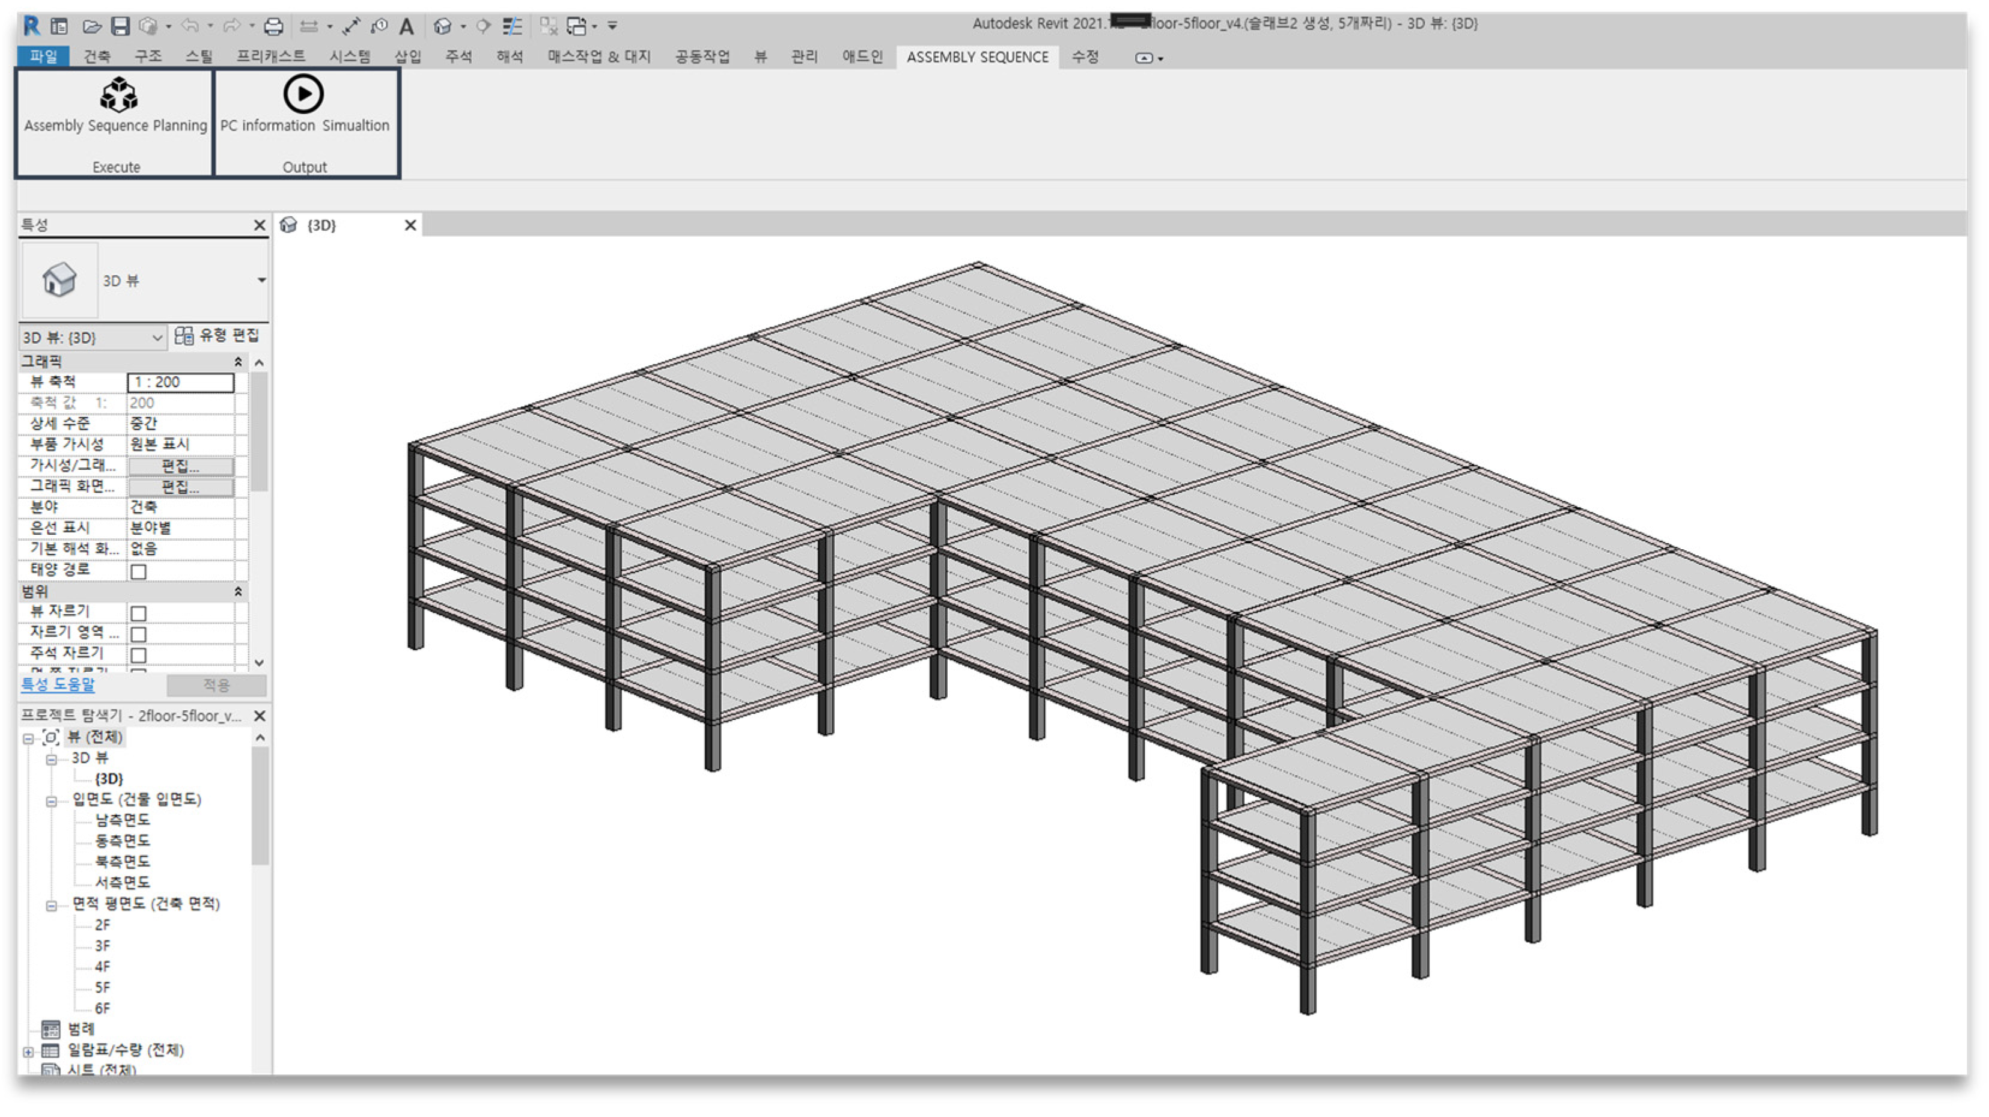Screen dimensions: 1989x1117
Task: Switch to the 프리캐스트 ribbon tab
Action: point(270,56)
